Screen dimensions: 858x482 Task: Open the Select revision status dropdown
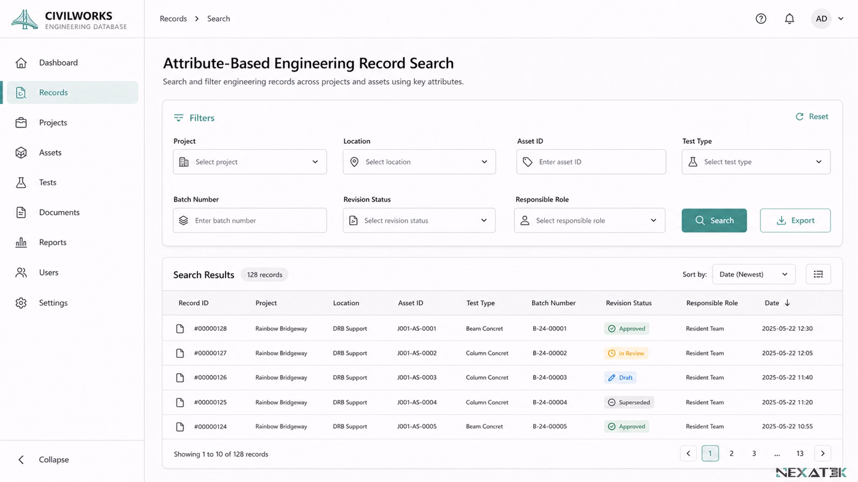[419, 220]
